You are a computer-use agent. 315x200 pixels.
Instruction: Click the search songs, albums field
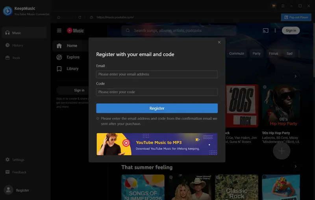click(179, 31)
